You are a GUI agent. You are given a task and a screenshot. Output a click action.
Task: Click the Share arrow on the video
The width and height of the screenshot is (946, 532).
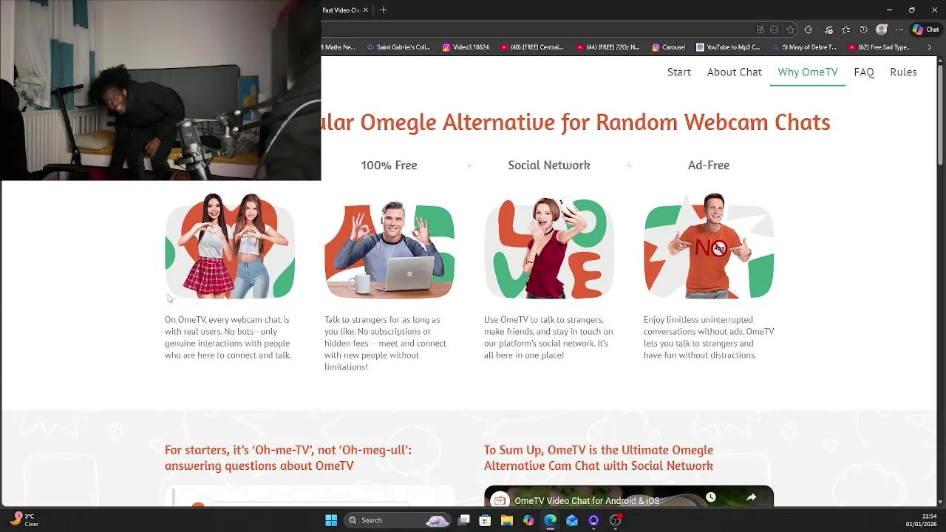[751, 497]
